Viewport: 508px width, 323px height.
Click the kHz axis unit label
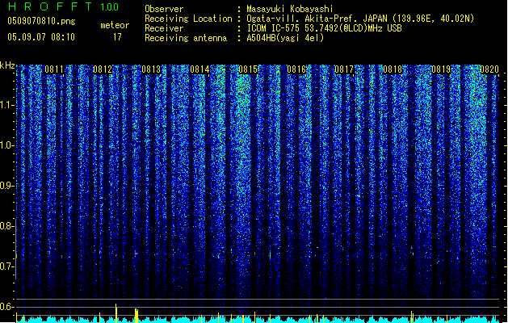(7, 65)
